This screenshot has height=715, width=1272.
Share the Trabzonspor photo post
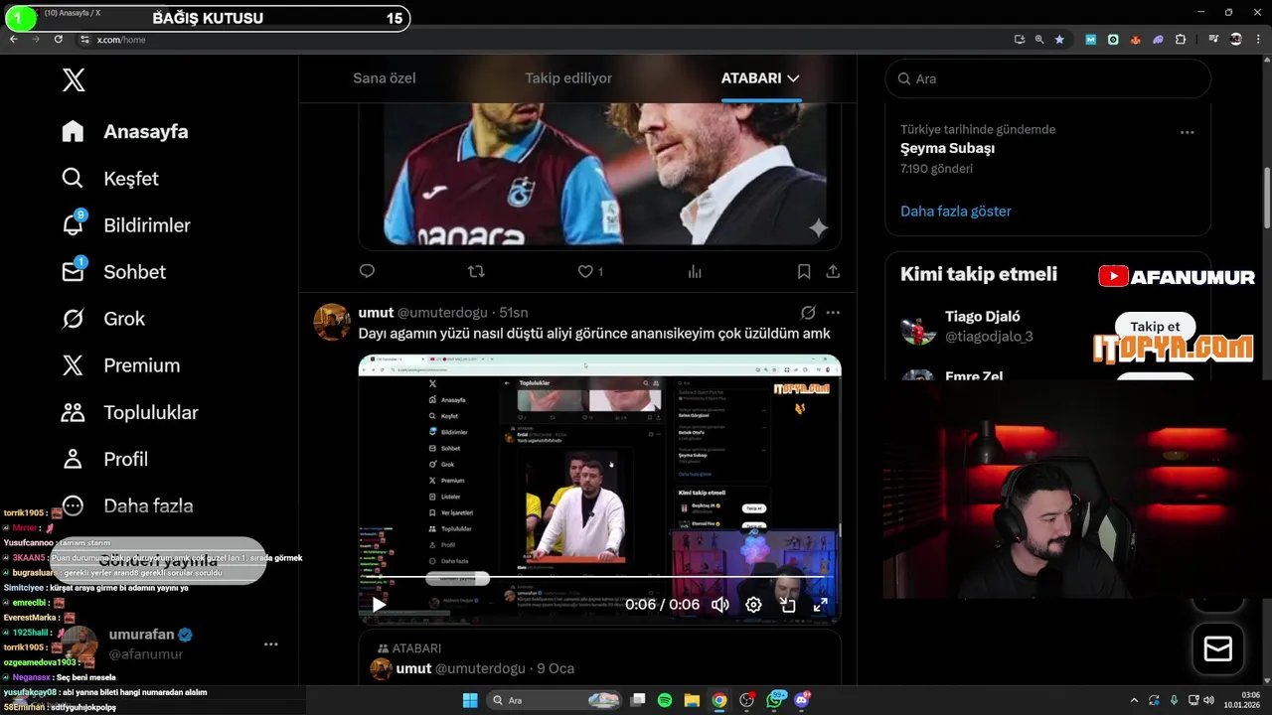(833, 271)
